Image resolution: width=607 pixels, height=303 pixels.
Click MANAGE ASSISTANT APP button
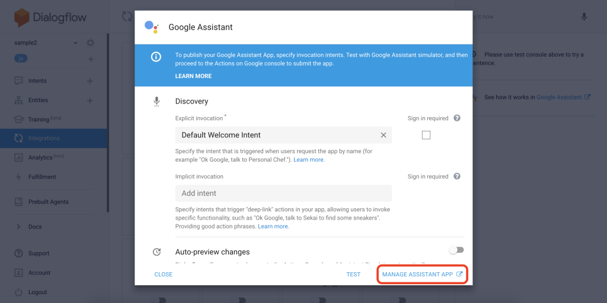(x=422, y=275)
